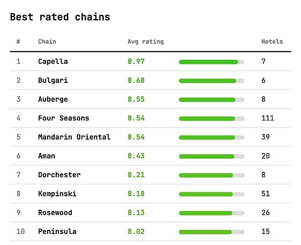
Task: Click the Avg rating column header
Action: coord(145,42)
